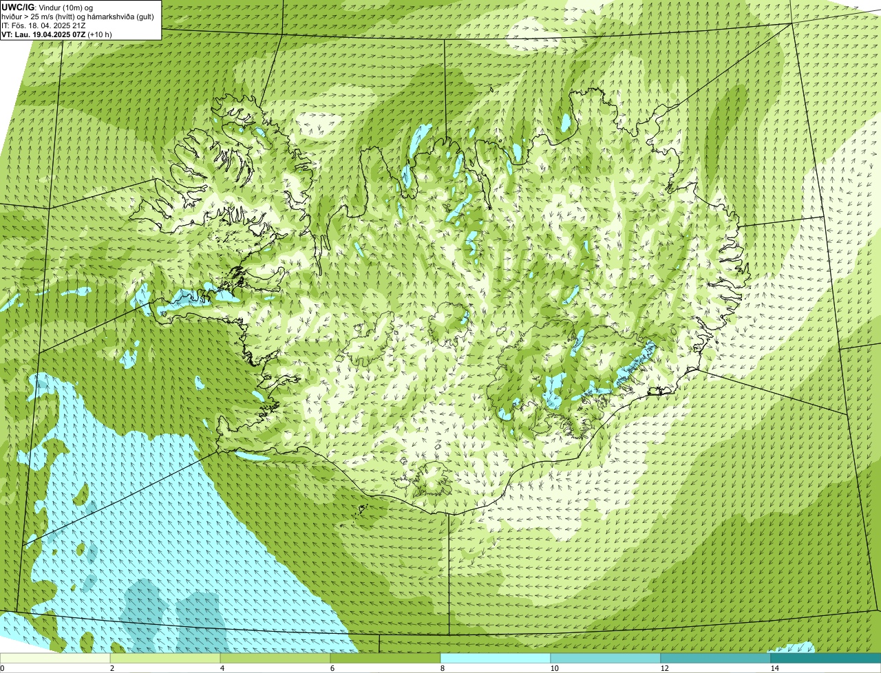Click the legend scale label "4"

pos(222,668)
